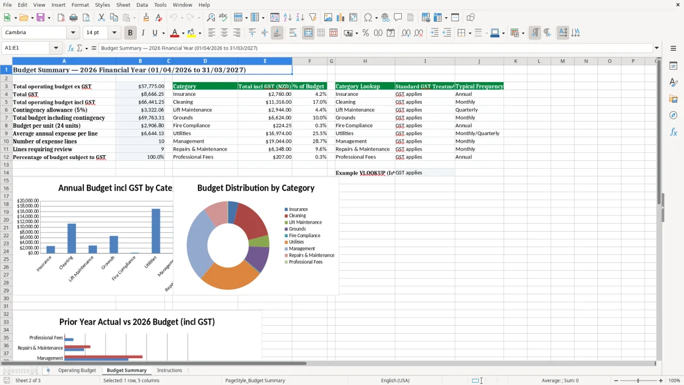Align the cell text left
The height and width of the screenshot is (385, 684).
[212, 33]
